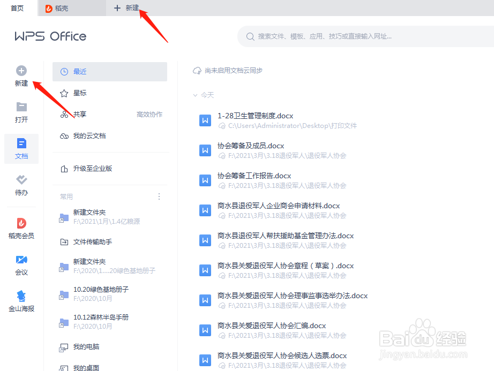This screenshot has width=494, height=371.
Task: Click the 文件传输助手 icon
Action: 64,242
